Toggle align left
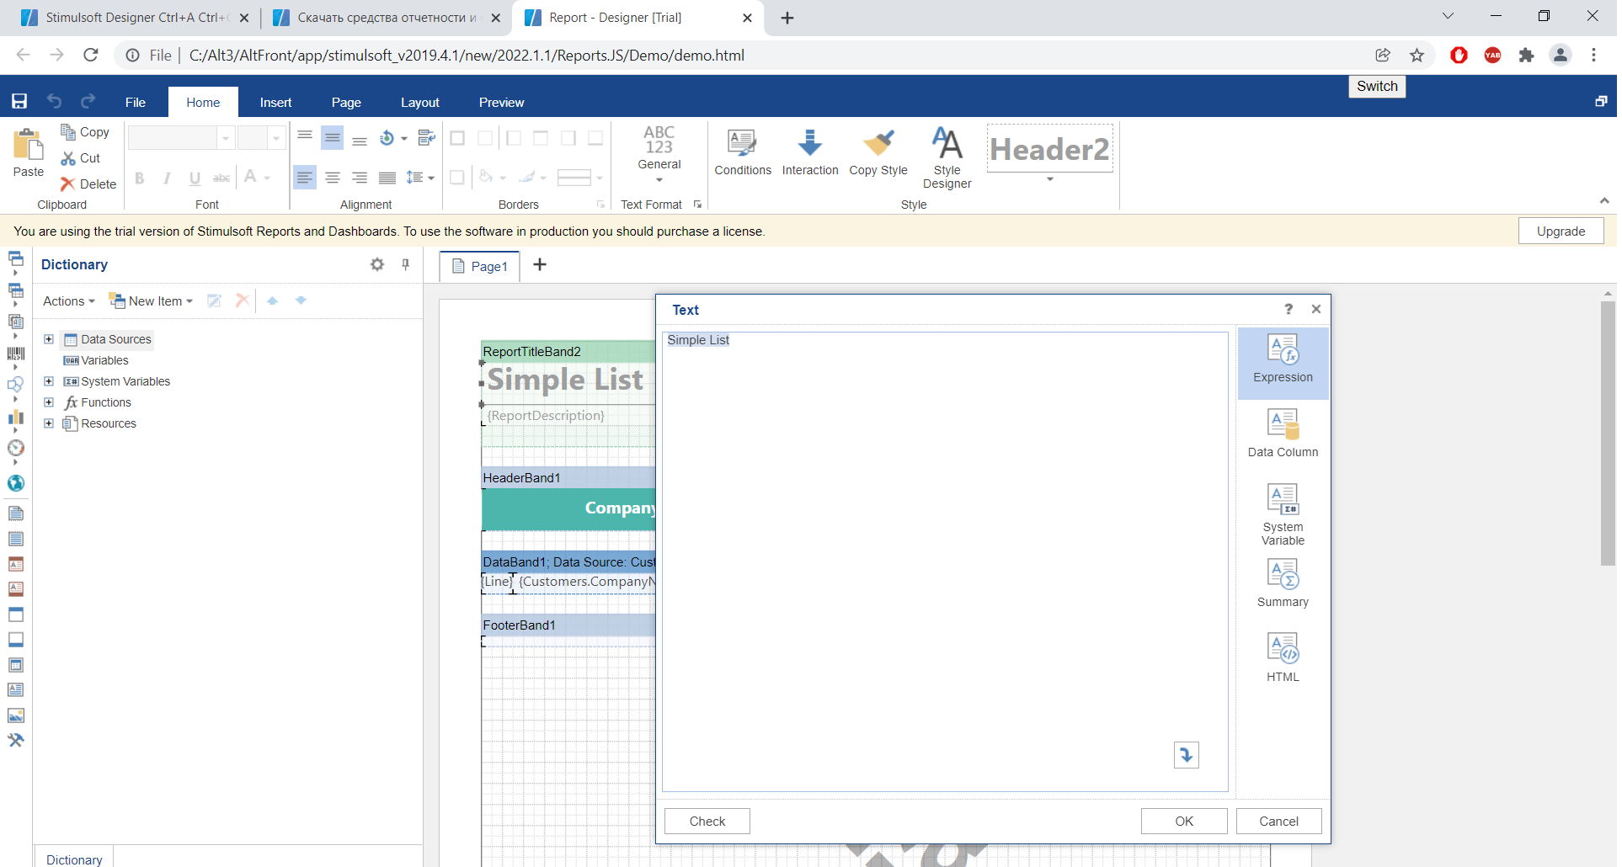The height and width of the screenshot is (867, 1622). tap(305, 178)
